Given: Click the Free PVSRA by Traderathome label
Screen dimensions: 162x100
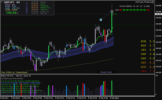Looking at the screenshot, I should 14,72.
